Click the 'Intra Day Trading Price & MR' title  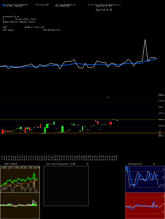(x=61, y=164)
